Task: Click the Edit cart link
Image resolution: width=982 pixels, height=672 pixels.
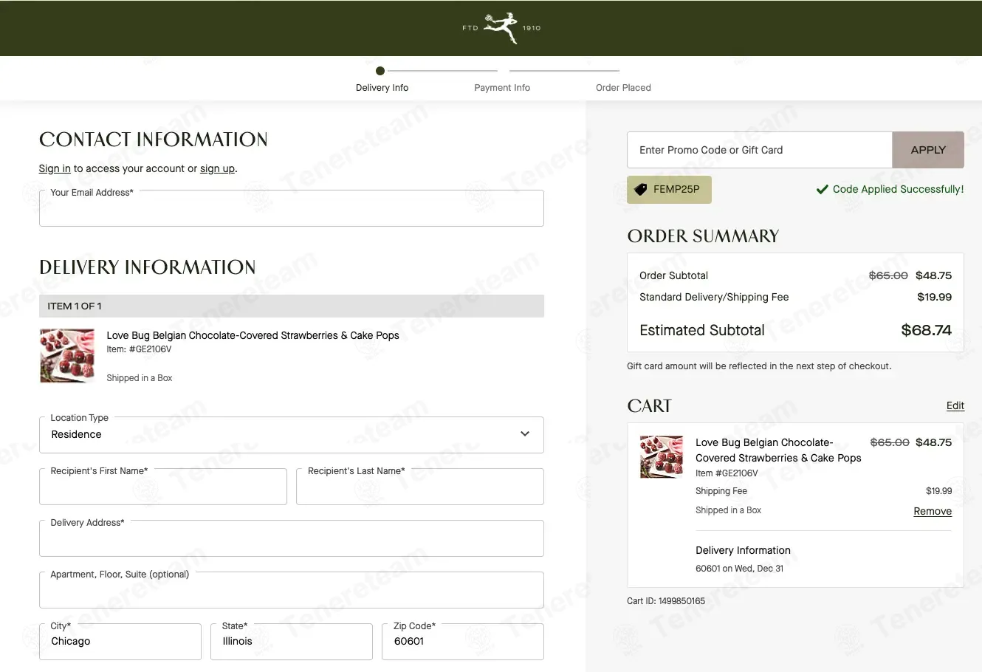Action: pos(955,405)
